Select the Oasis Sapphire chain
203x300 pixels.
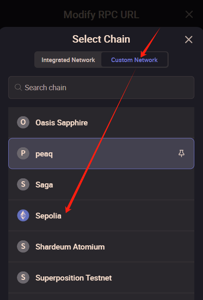[x=101, y=122]
